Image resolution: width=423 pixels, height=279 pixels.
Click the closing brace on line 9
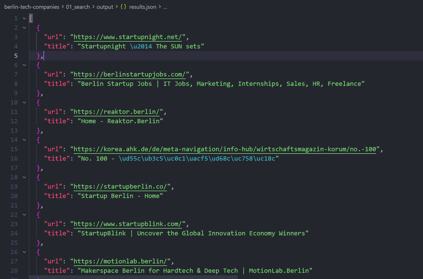[38, 93]
